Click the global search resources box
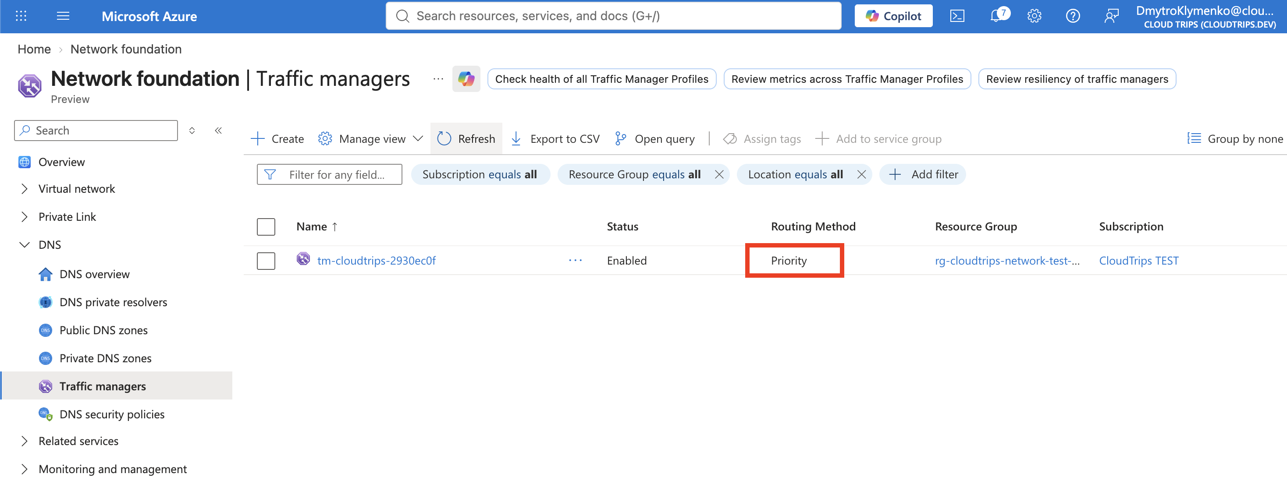The height and width of the screenshot is (502, 1287). tap(613, 16)
